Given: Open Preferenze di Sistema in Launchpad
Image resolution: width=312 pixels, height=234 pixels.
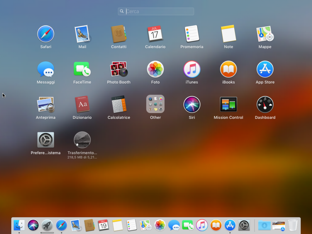Looking at the screenshot, I should click(x=46, y=140).
